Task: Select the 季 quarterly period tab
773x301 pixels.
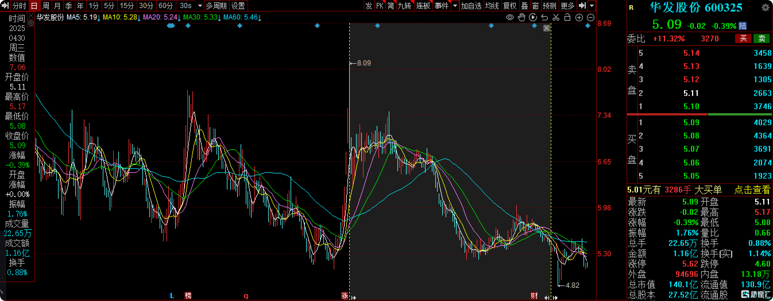Action: click(68, 5)
